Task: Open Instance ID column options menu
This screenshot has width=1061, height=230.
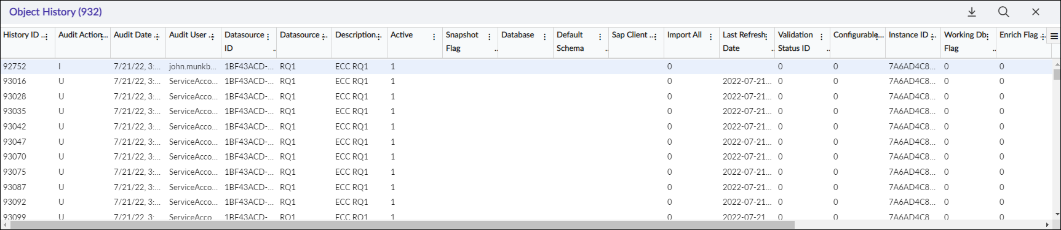Action: 932,37
